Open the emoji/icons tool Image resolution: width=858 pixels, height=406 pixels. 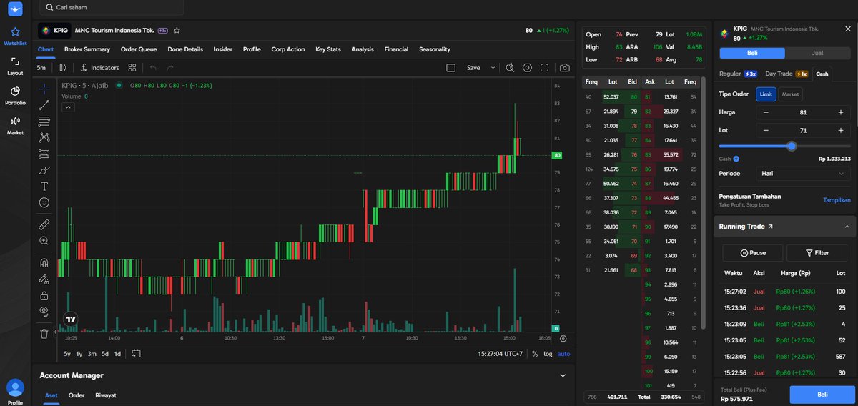point(44,202)
